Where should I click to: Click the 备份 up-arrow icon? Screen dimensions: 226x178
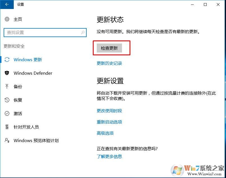[x=7, y=86]
